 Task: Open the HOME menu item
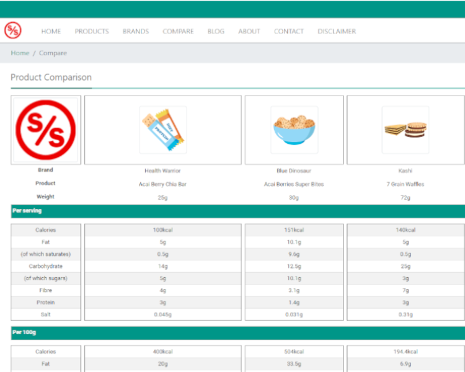coord(51,31)
